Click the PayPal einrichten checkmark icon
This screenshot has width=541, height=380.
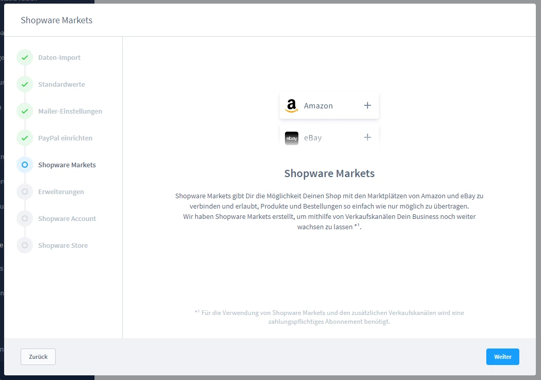(25, 138)
